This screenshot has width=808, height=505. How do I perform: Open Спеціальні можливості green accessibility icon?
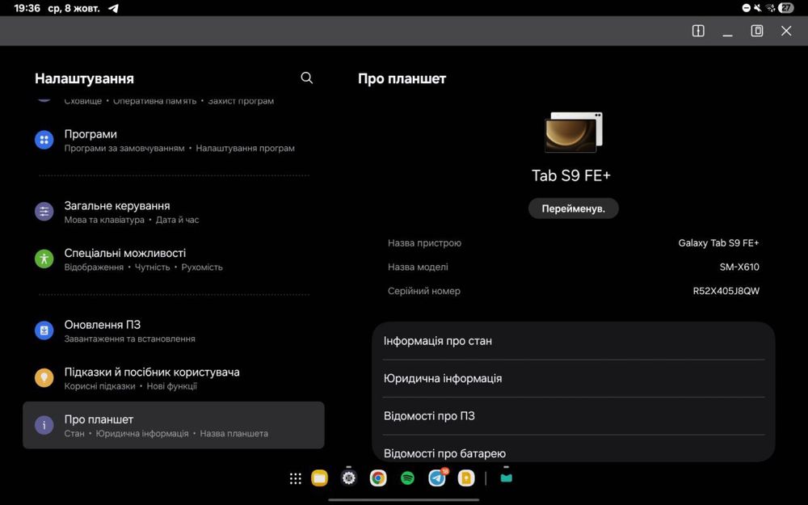(44, 259)
